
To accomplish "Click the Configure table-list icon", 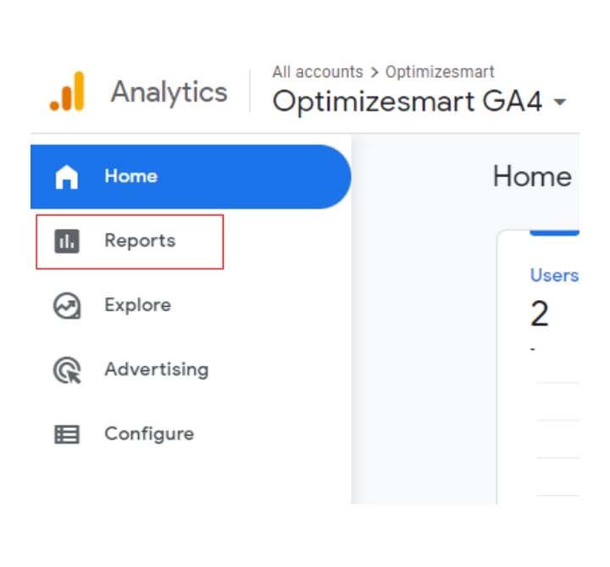I will (x=67, y=434).
